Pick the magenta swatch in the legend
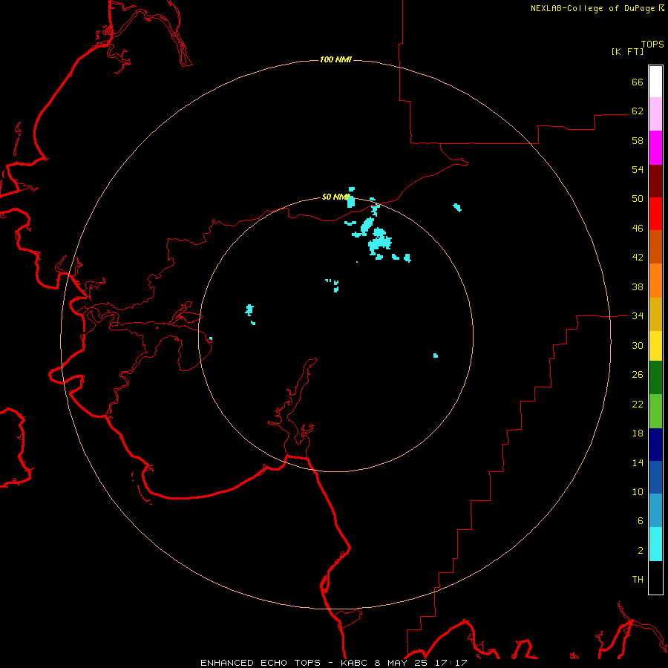Viewport: 668px width, 668px height. click(x=655, y=148)
